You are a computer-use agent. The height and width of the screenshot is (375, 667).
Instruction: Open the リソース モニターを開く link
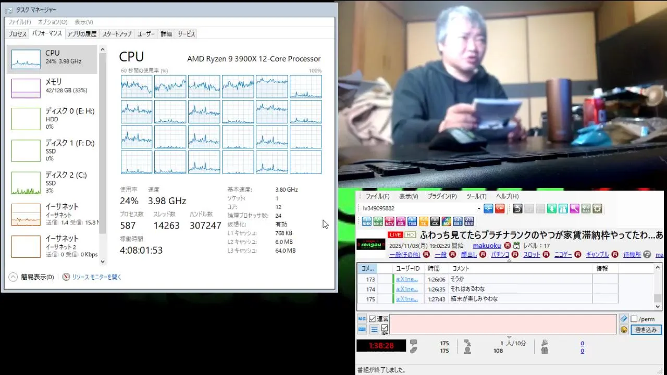(x=97, y=277)
